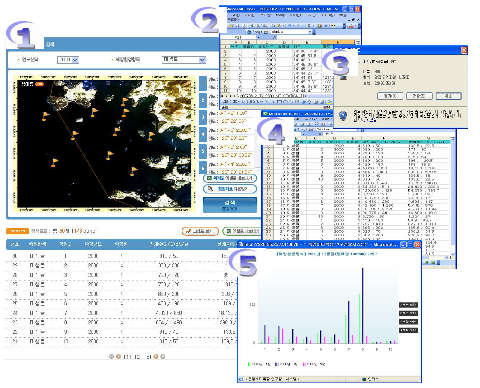Go to last results page arrow icon
Viewport: 480px width, 388px height.
pyautogui.click(x=162, y=356)
